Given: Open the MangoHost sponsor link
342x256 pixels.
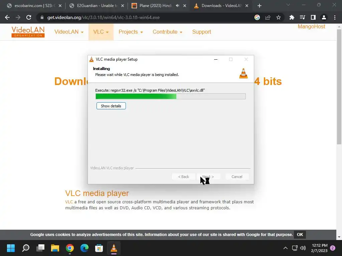Looking at the screenshot, I should pyautogui.click(x=311, y=27).
